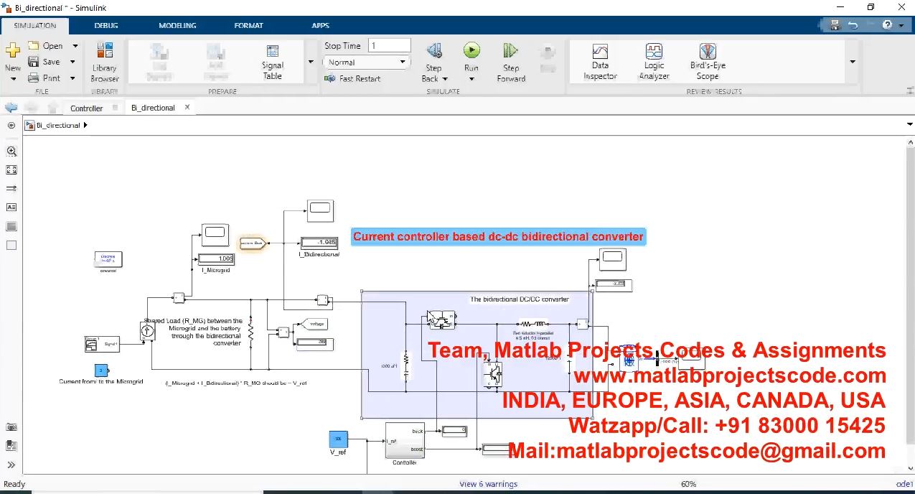The image size is (915, 494).
Task: Expand the Save dropdown arrow
Action: [x=72, y=62]
